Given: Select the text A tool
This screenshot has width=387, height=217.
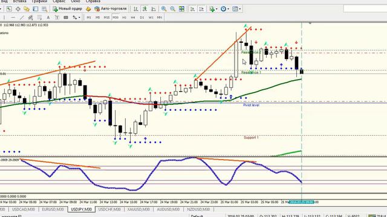Looking at the screenshot, I should point(48,17).
